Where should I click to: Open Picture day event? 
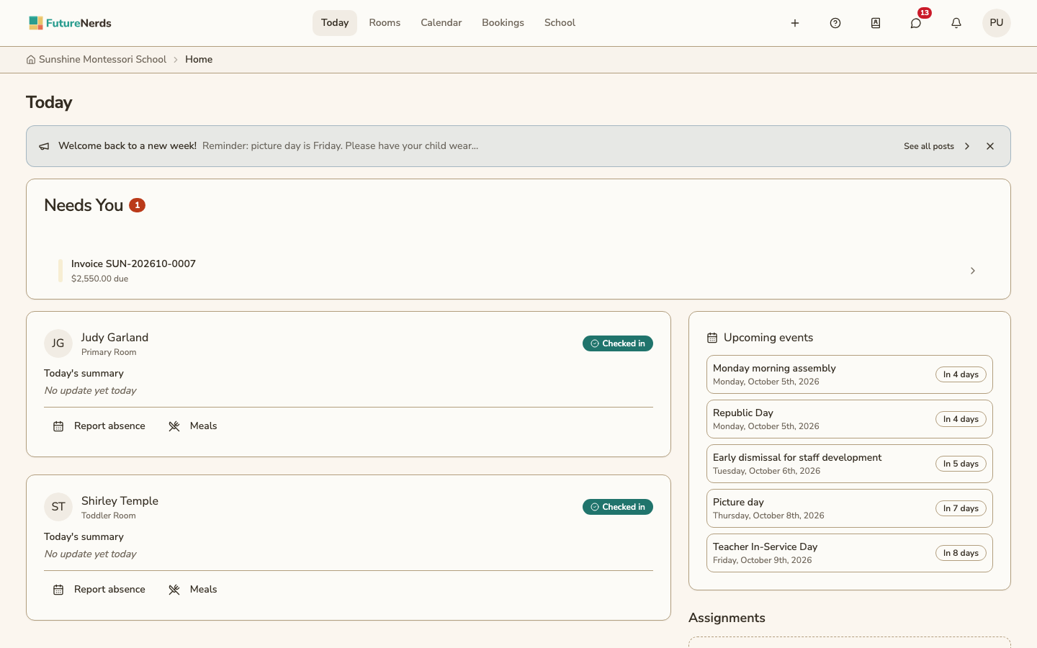tap(850, 508)
